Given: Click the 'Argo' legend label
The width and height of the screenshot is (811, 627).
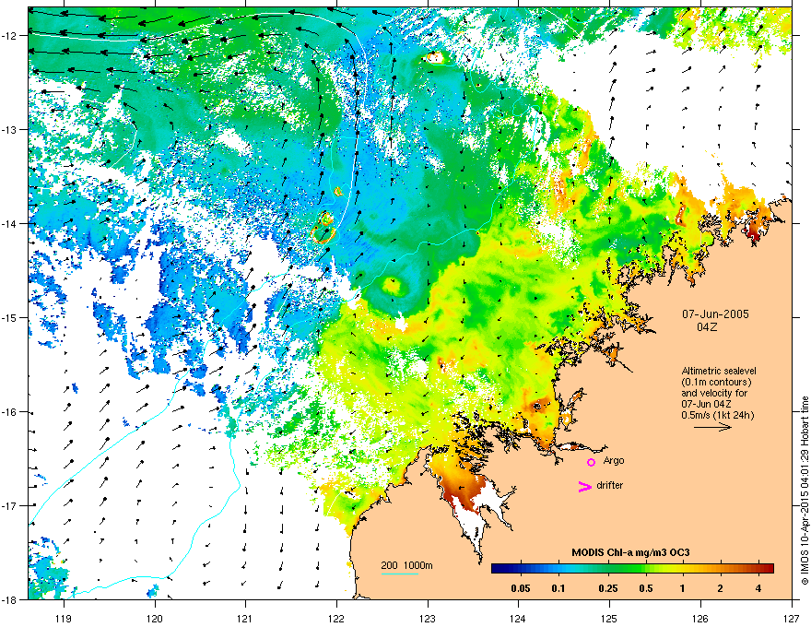Looking at the screenshot, I should [614, 460].
